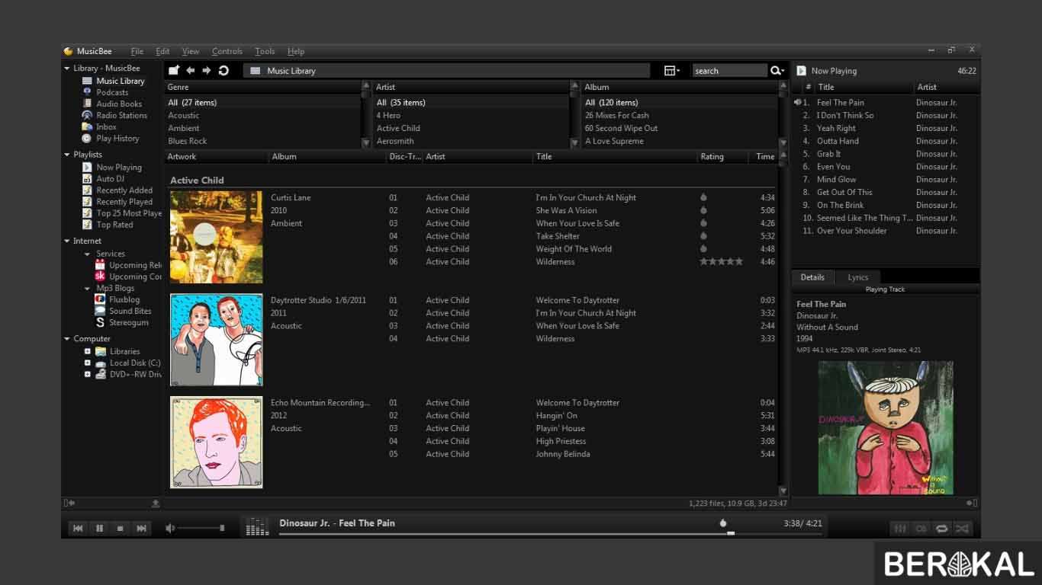The height and width of the screenshot is (585, 1042).
Task: Click into the search field
Action: 729,70
